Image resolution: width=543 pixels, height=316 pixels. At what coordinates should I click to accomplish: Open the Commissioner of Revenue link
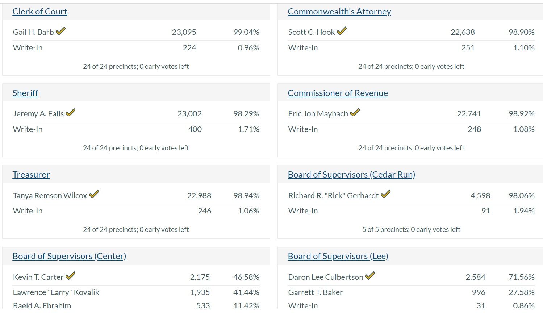[338, 93]
